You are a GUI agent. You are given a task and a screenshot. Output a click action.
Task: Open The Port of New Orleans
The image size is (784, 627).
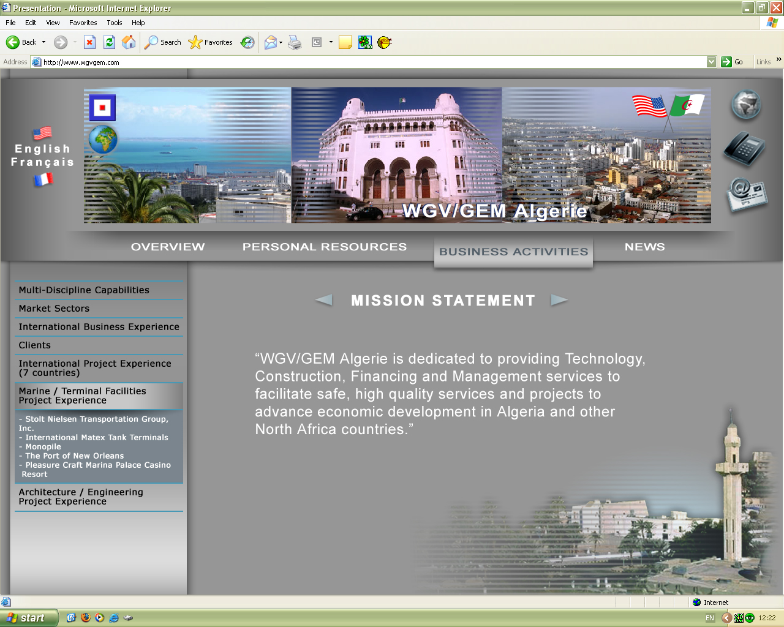click(x=71, y=456)
